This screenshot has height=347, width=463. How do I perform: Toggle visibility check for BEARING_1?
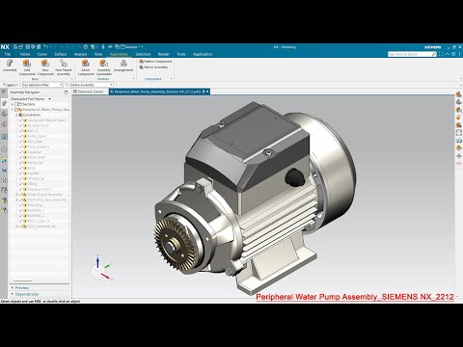point(21,210)
